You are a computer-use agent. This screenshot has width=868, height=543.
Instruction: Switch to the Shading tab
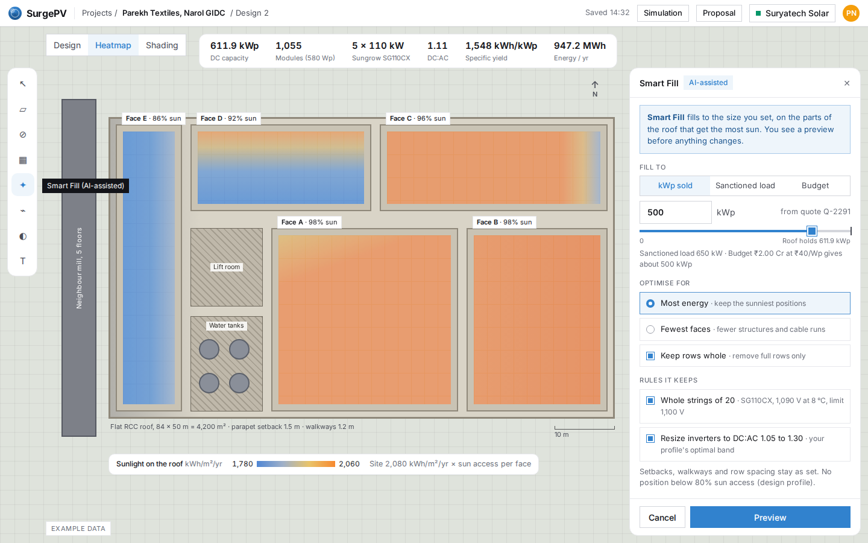point(162,45)
